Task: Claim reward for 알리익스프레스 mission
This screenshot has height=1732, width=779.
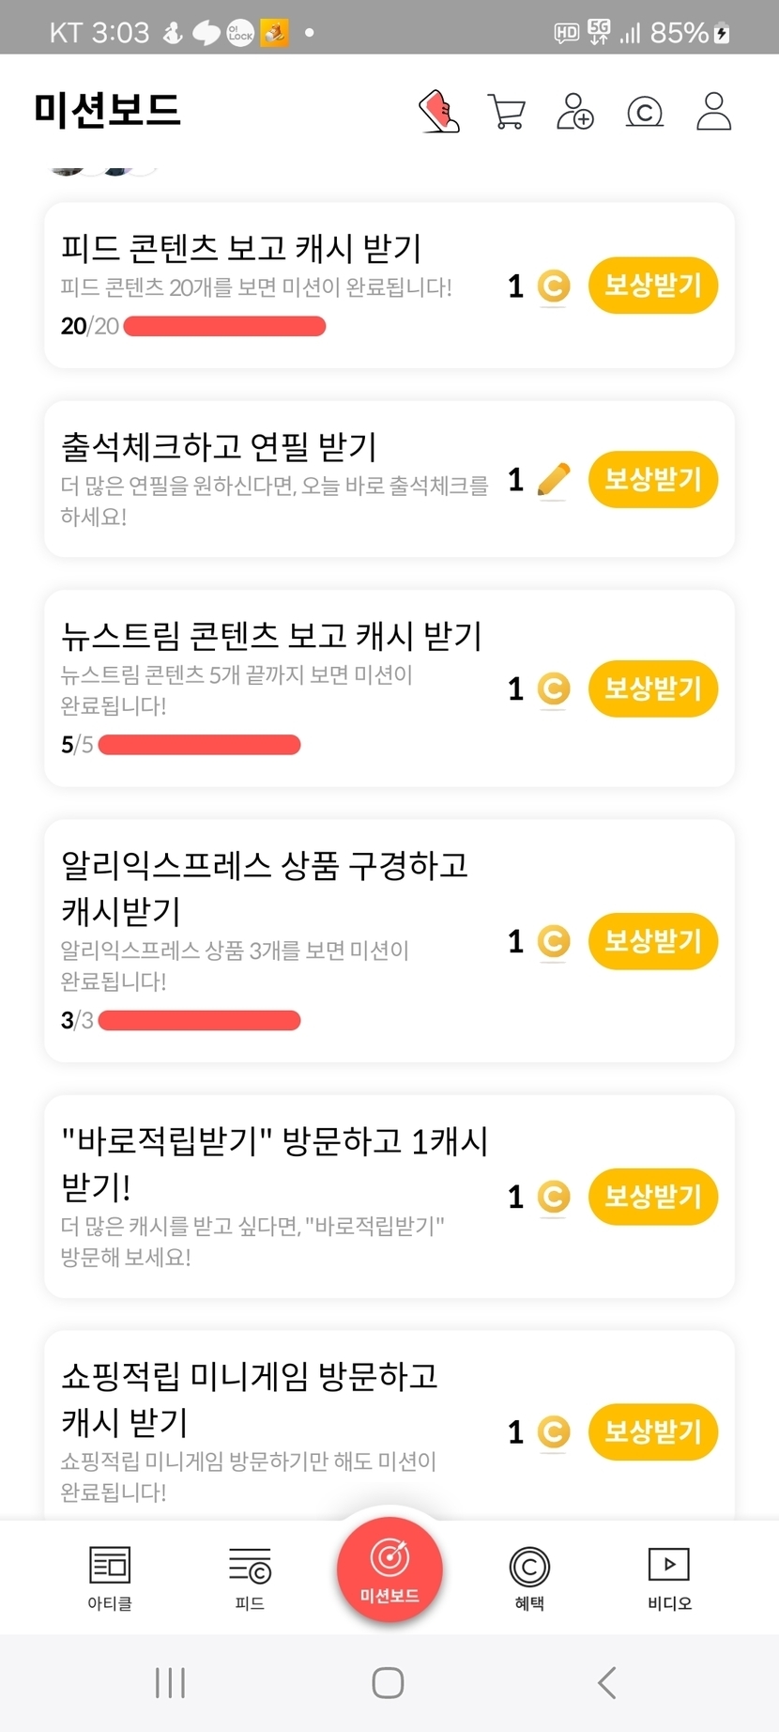Action: click(x=652, y=941)
